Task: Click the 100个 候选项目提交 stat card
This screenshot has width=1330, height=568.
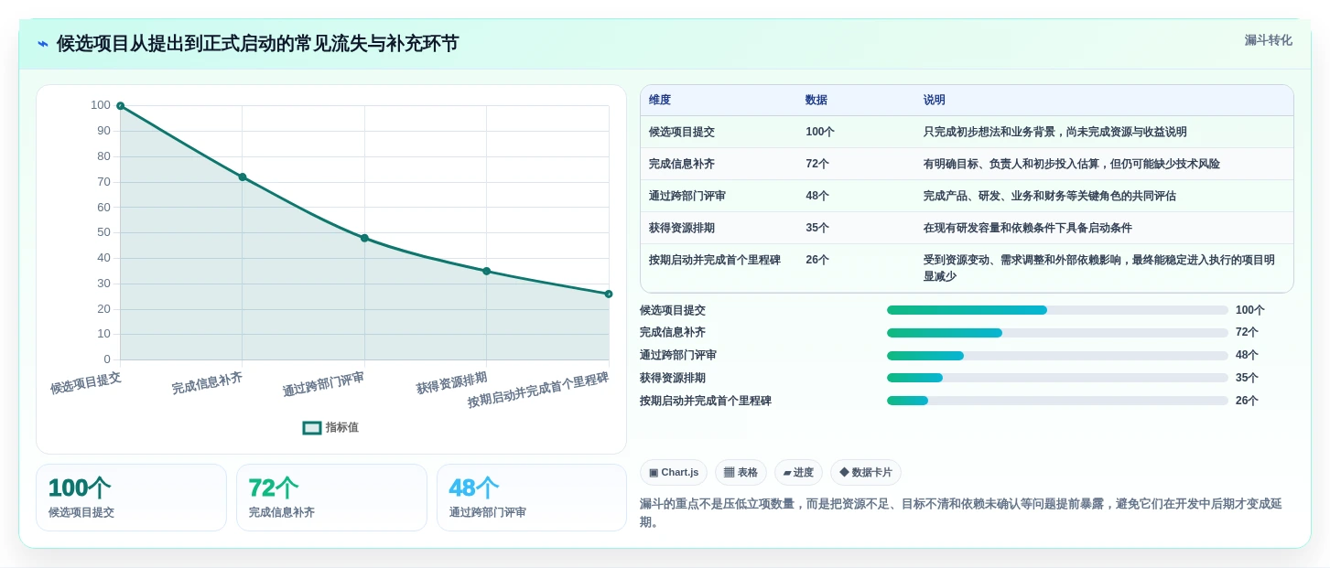Action: click(131, 498)
